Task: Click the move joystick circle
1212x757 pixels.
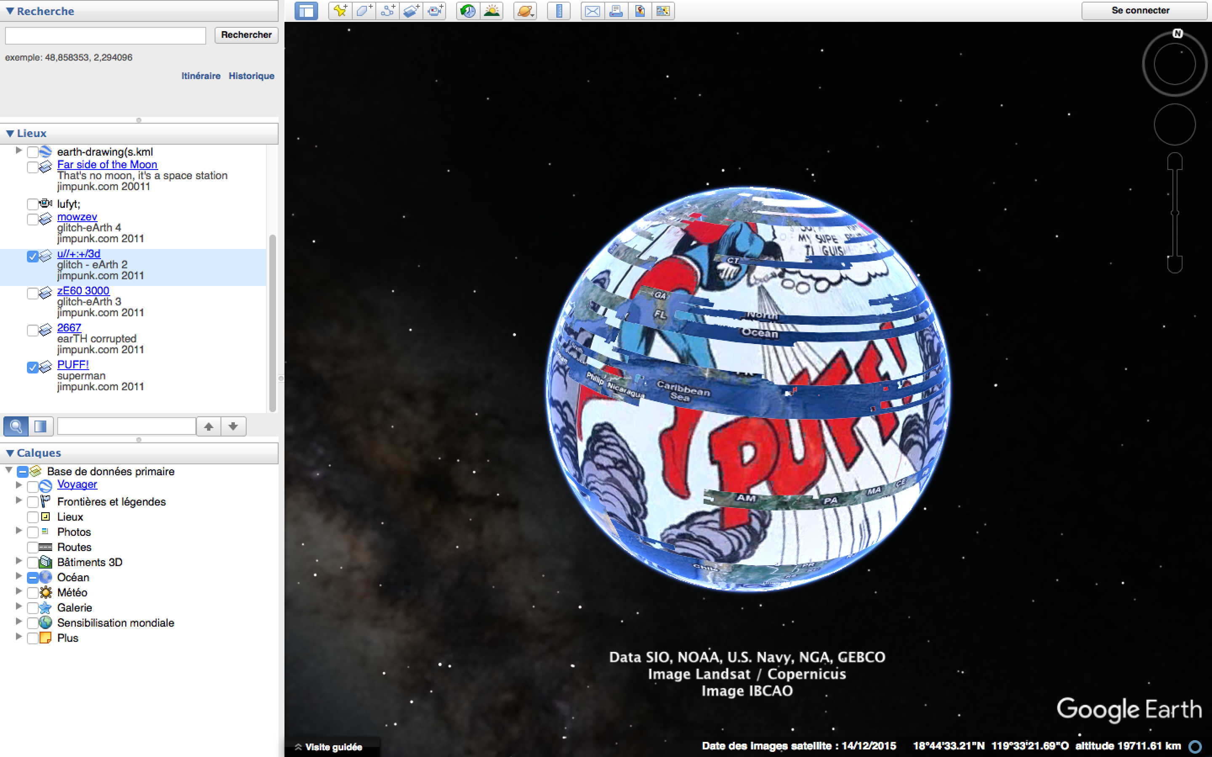Action: coord(1175,124)
